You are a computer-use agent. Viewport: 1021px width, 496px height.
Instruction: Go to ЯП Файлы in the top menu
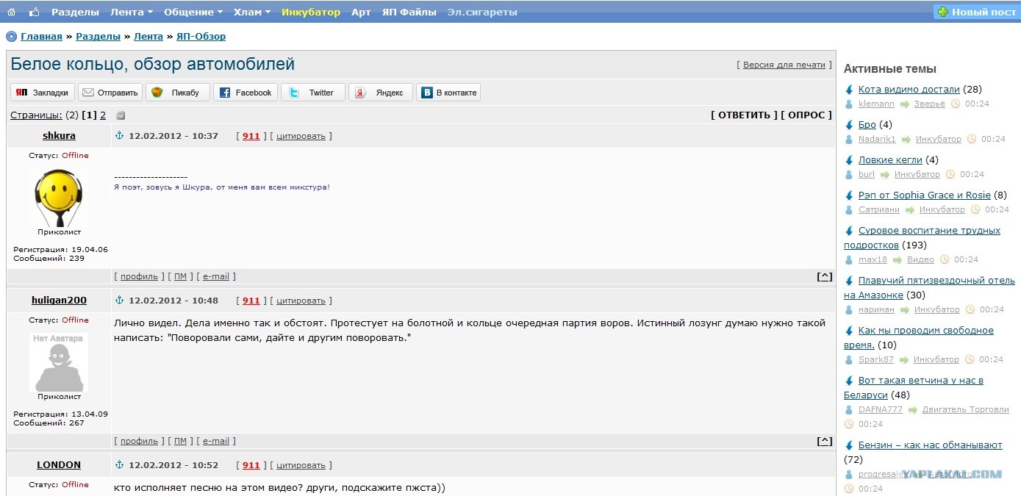409,12
